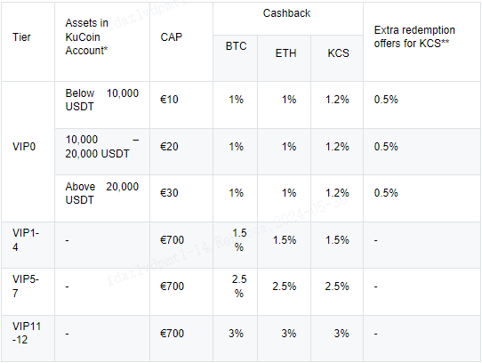Select the KCS sub-header cell
482x363 pixels.
pos(337,58)
